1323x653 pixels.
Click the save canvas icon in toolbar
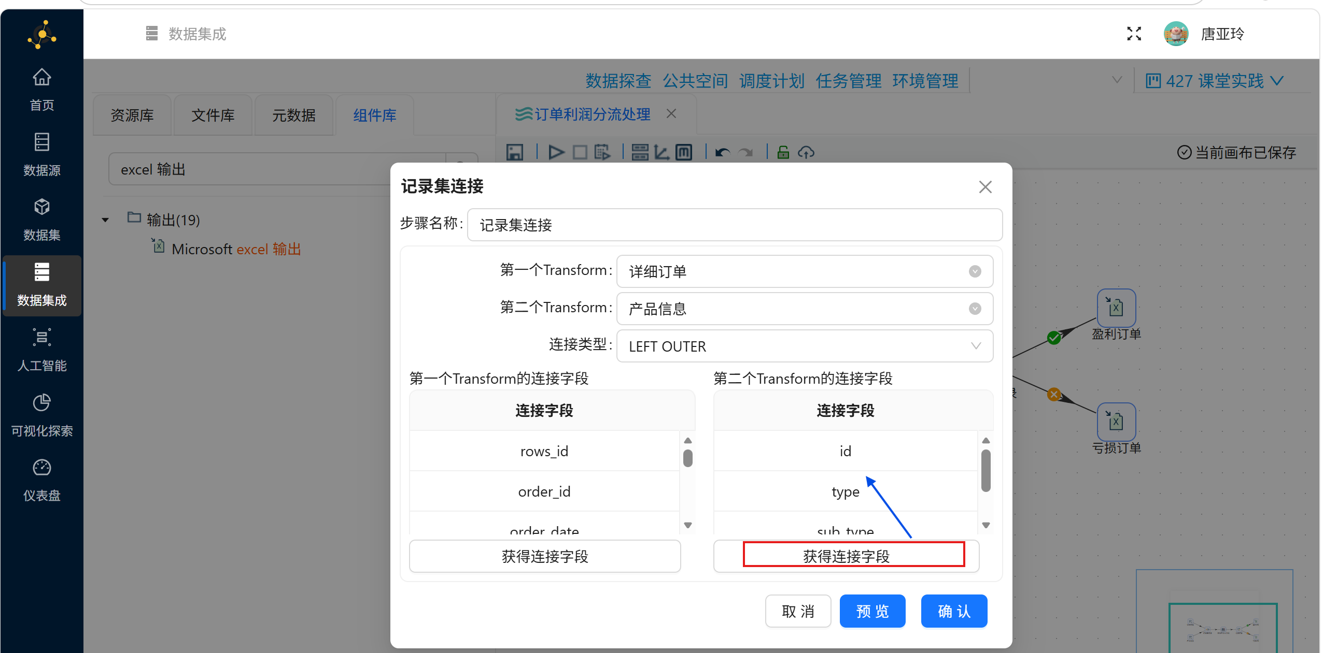[x=514, y=152]
